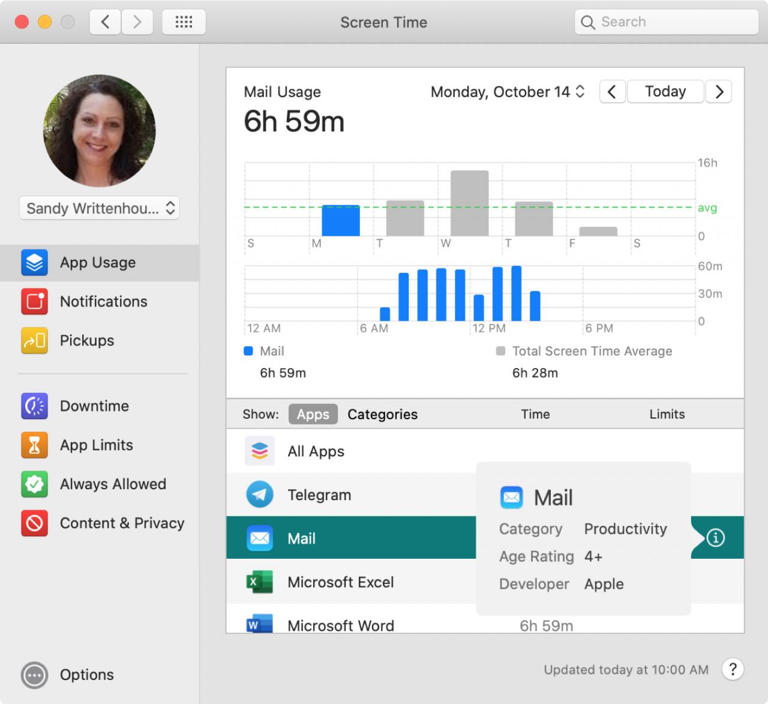
Task: Click the Limits column header
Action: point(667,414)
